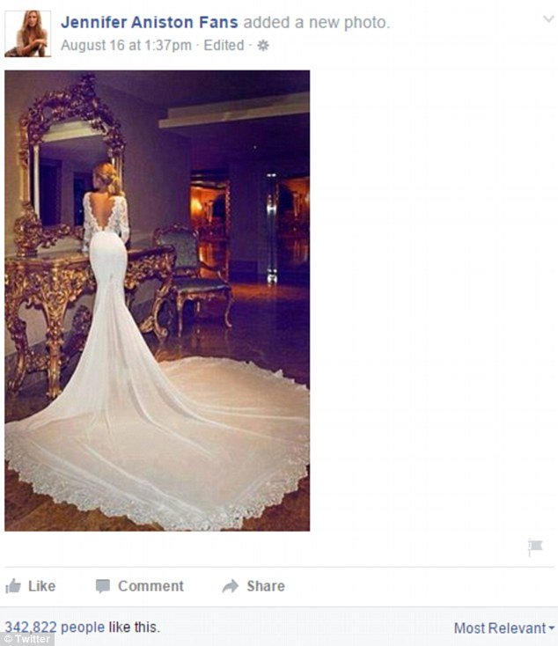The image size is (558, 646).
Task: View edit history via the Edited link
Action: 224,45
